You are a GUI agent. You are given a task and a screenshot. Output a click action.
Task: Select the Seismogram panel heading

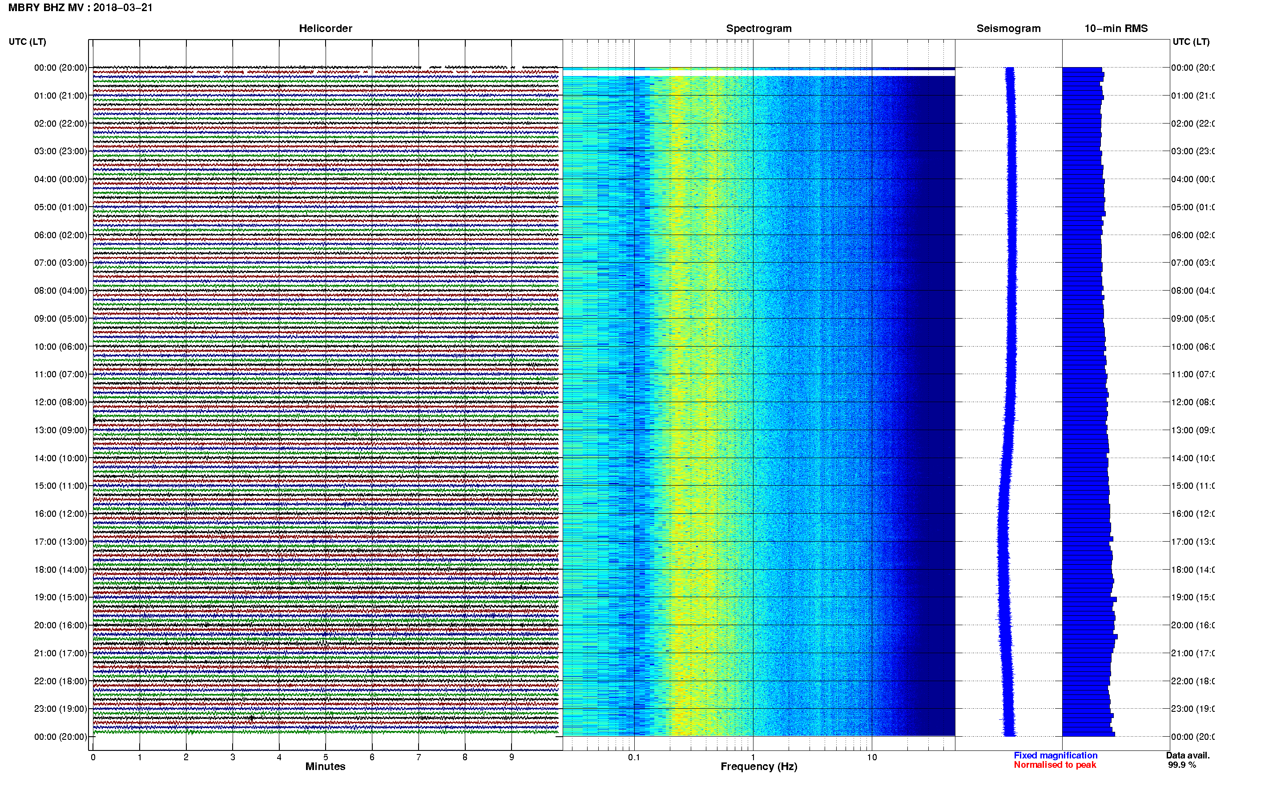(1008, 28)
